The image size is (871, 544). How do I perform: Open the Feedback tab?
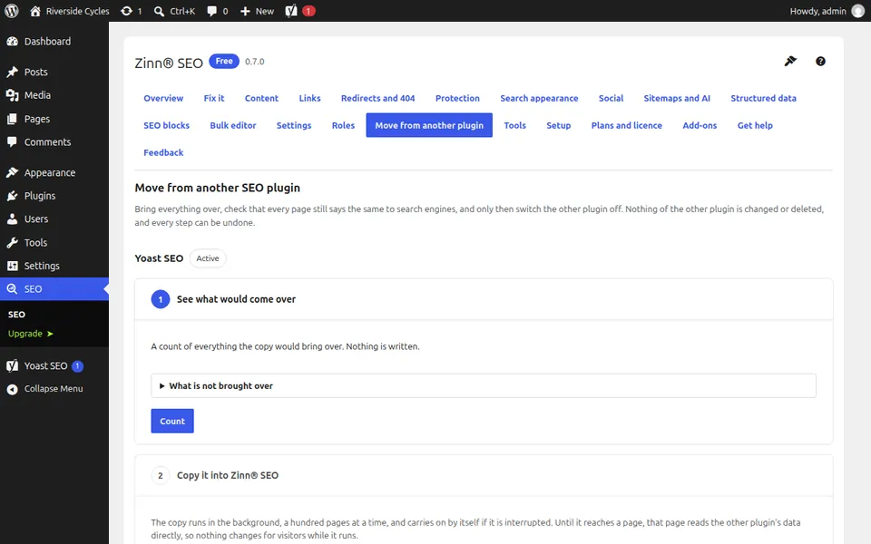point(163,152)
